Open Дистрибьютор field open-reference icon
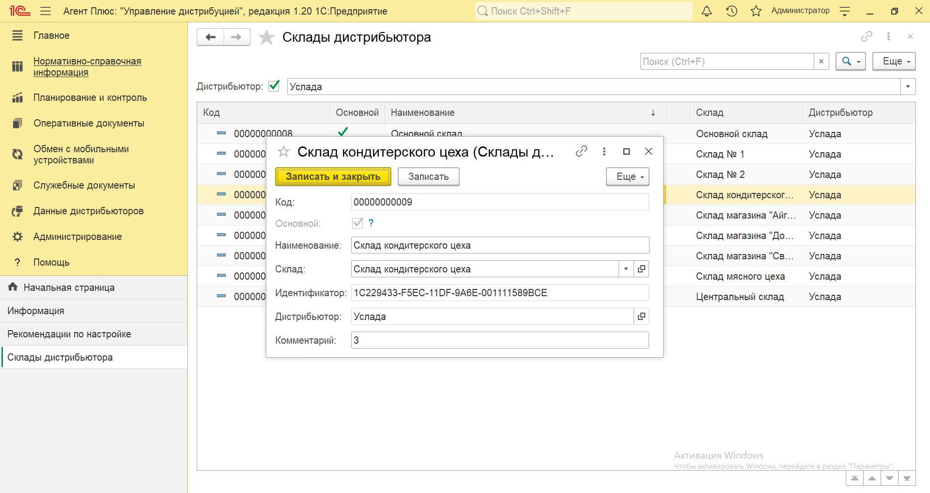 (641, 317)
